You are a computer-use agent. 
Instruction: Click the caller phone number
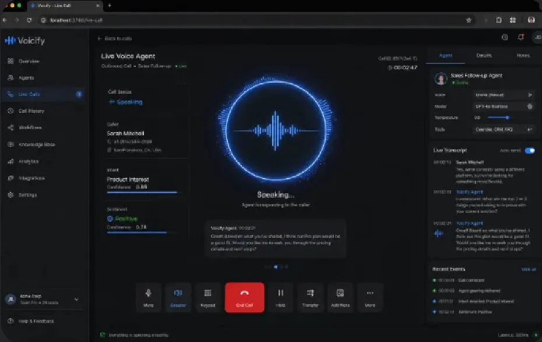click(x=133, y=141)
